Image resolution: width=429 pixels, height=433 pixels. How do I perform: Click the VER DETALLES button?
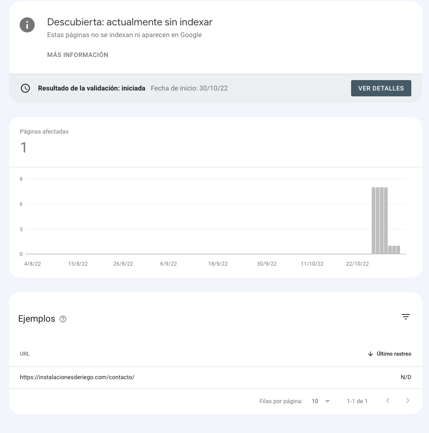point(381,88)
